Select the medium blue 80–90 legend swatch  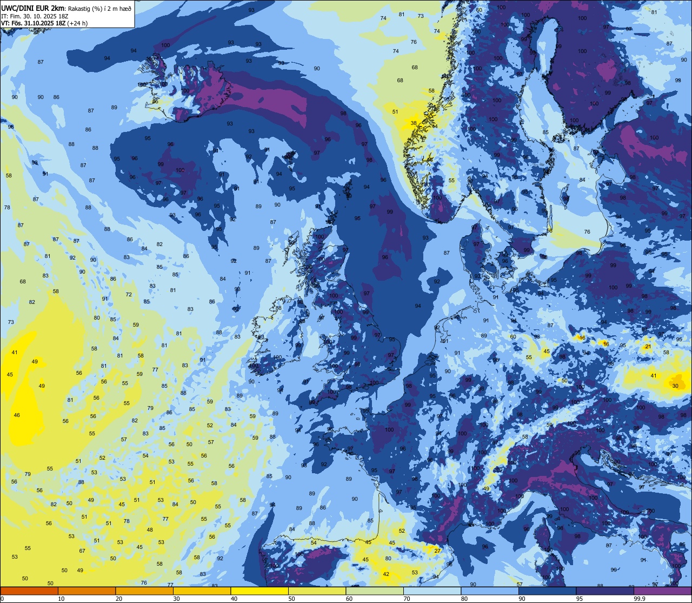490,591
